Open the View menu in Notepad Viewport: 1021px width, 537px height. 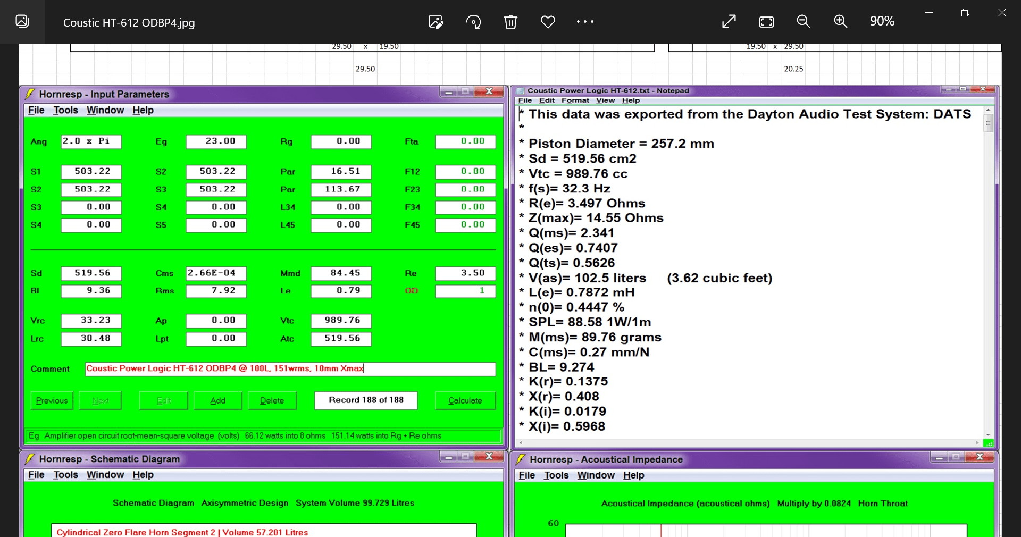(x=606, y=100)
